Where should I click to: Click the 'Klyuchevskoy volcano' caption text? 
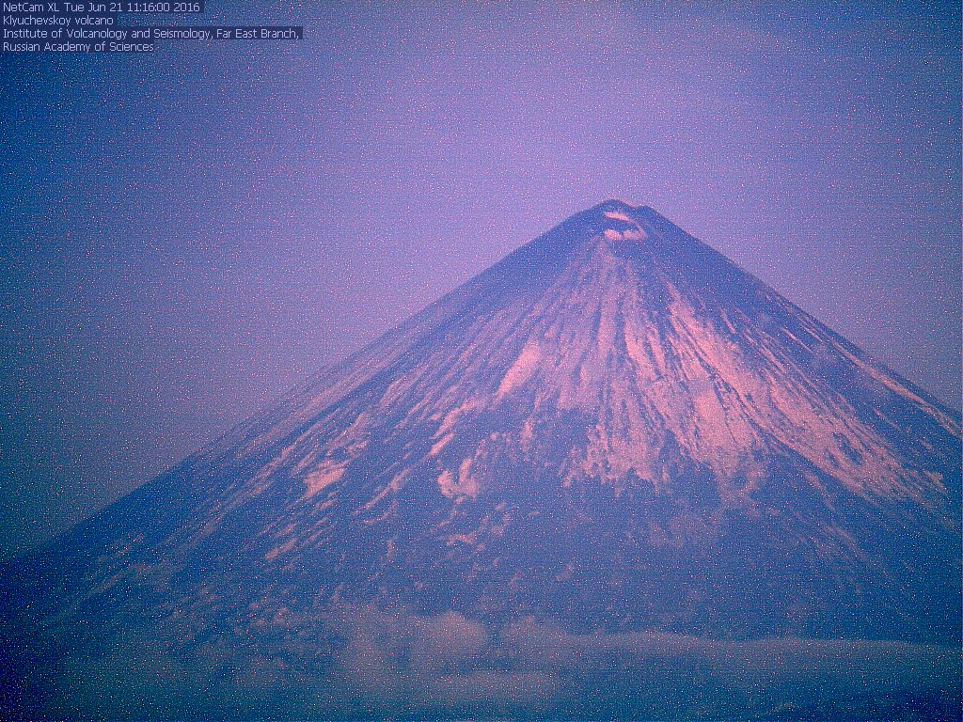pyautogui.click(x=58, y=21)
